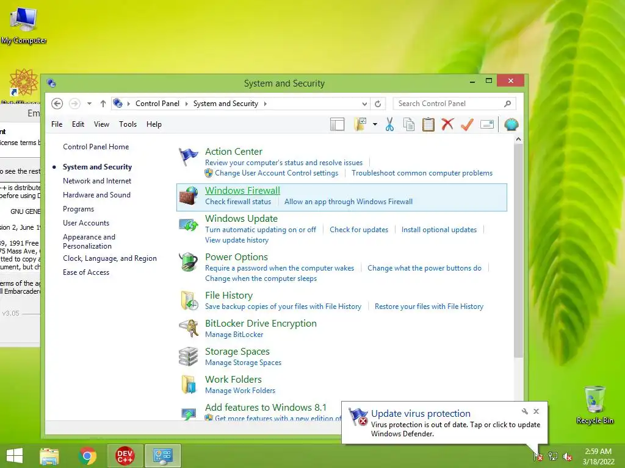Click the Paste clipboard toolbar icon

pyautogui.click(x=428, y=124)
